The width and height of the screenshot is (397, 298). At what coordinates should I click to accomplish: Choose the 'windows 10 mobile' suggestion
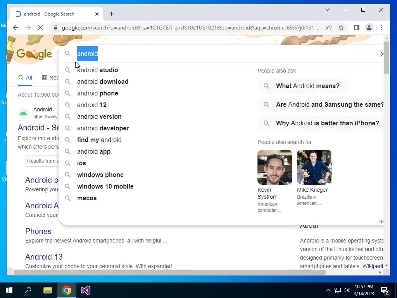tap(105, 187)
